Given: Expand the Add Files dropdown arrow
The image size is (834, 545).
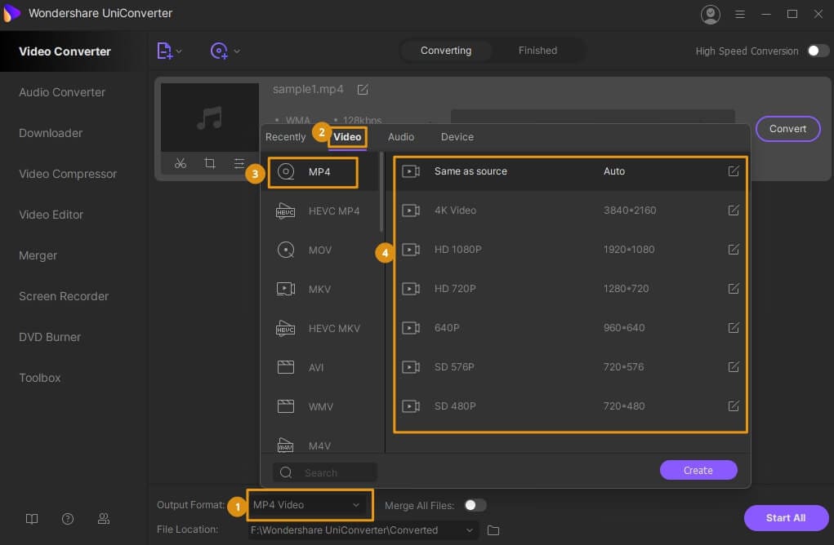Looking at the screenshot, I should 179,51.
